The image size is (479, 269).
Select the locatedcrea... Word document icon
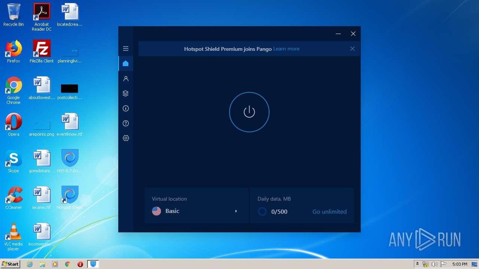click(70, 15)
